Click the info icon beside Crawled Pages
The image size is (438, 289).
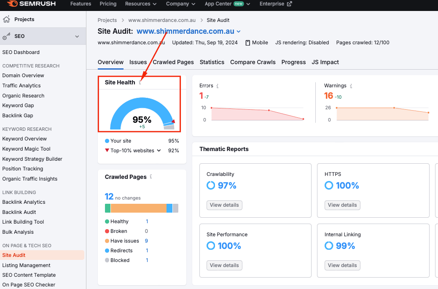tap(151, 177)
